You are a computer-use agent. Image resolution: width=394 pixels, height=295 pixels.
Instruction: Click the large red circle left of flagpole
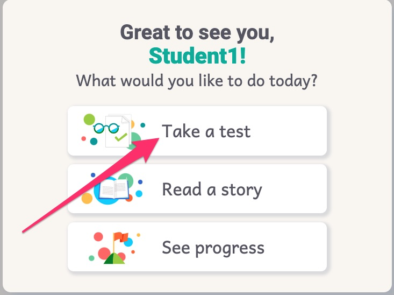pyautogui.click(x=104, y=253)
